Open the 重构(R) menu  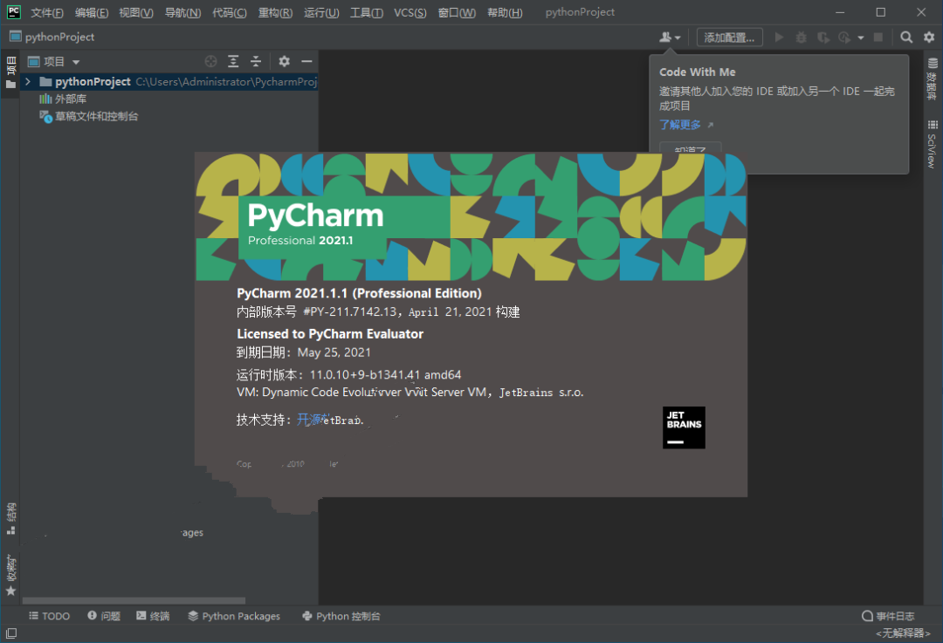275,12
